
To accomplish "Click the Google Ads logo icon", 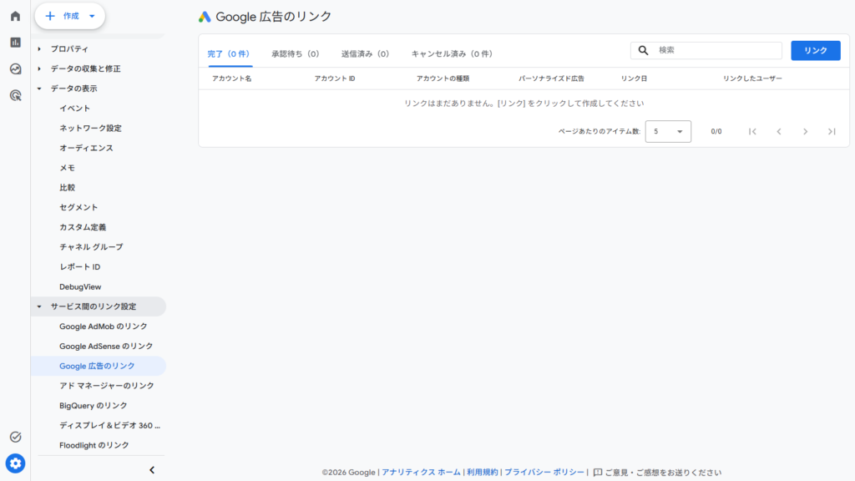I will click(x=205, y=17).
